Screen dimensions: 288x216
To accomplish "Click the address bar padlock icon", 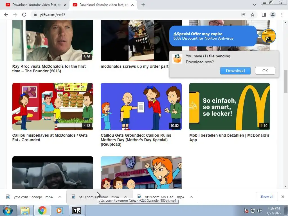I will click(x=35, y=15).
